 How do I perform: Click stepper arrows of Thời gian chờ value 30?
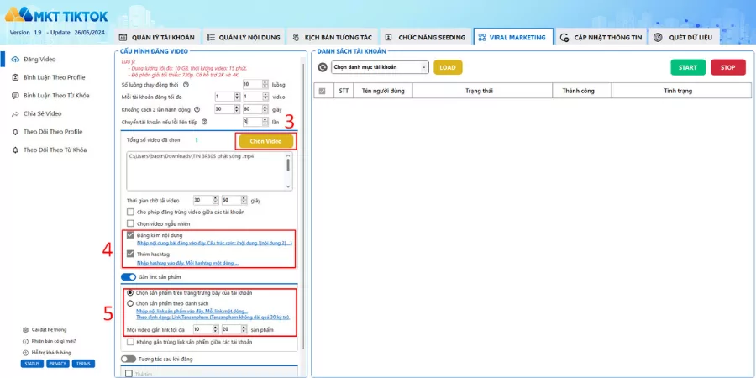[x=216, y=200]
